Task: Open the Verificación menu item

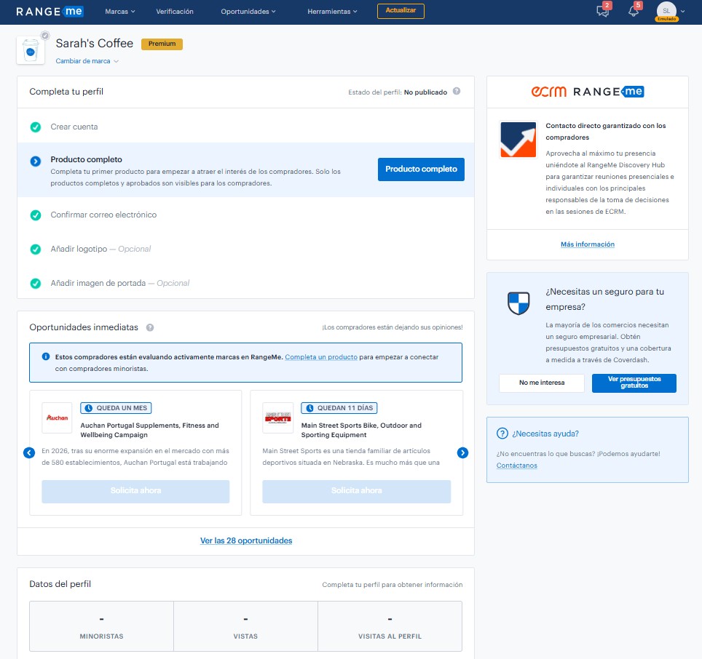Action: (x=175, y=12)
